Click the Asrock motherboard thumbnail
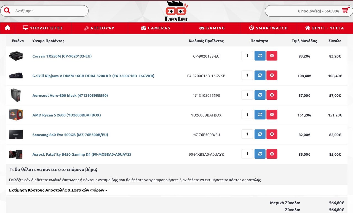The width and height of the screenshot is (353, 213). click(x=16, y=154)
